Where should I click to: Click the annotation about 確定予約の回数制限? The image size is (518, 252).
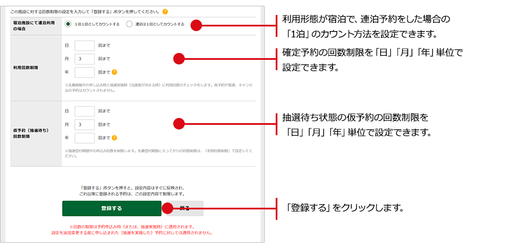(372, 59)
